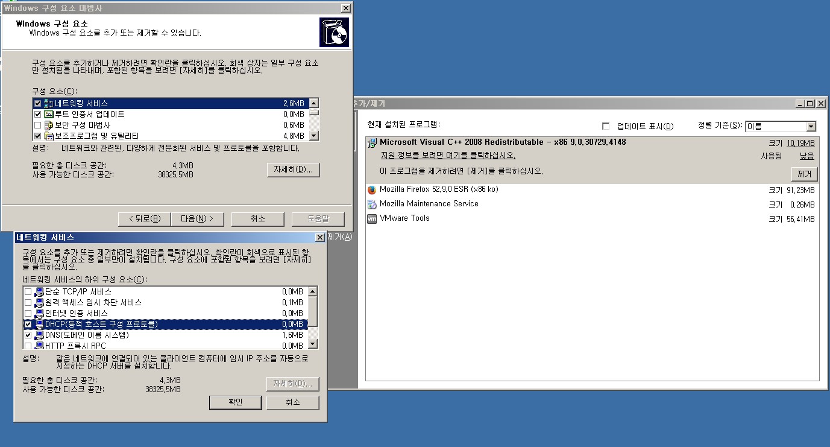Enable the security configuration wizard (보안 구성 마법사) checkbox

[x=38, y=125]
